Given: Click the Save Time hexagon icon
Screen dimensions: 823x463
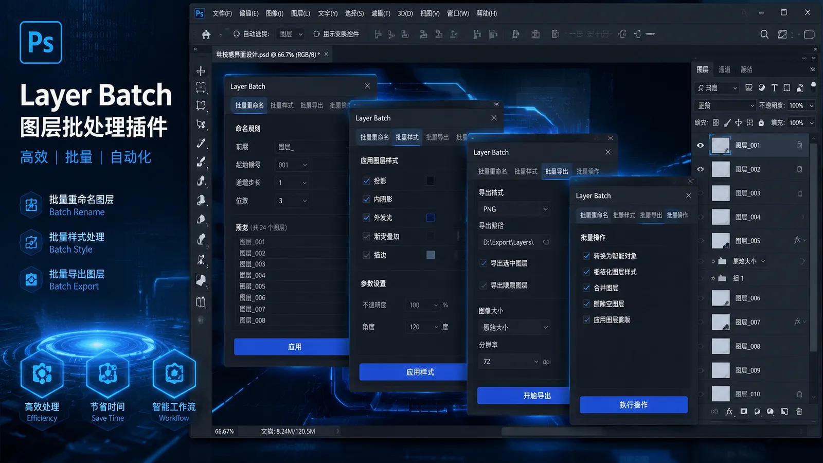Looking at the screenshot, I should click(108, 374).
